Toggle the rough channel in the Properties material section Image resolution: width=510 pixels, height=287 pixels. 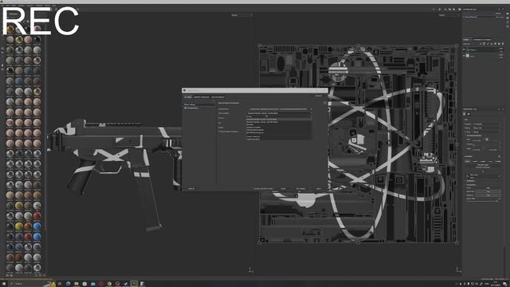click(482, 161)
